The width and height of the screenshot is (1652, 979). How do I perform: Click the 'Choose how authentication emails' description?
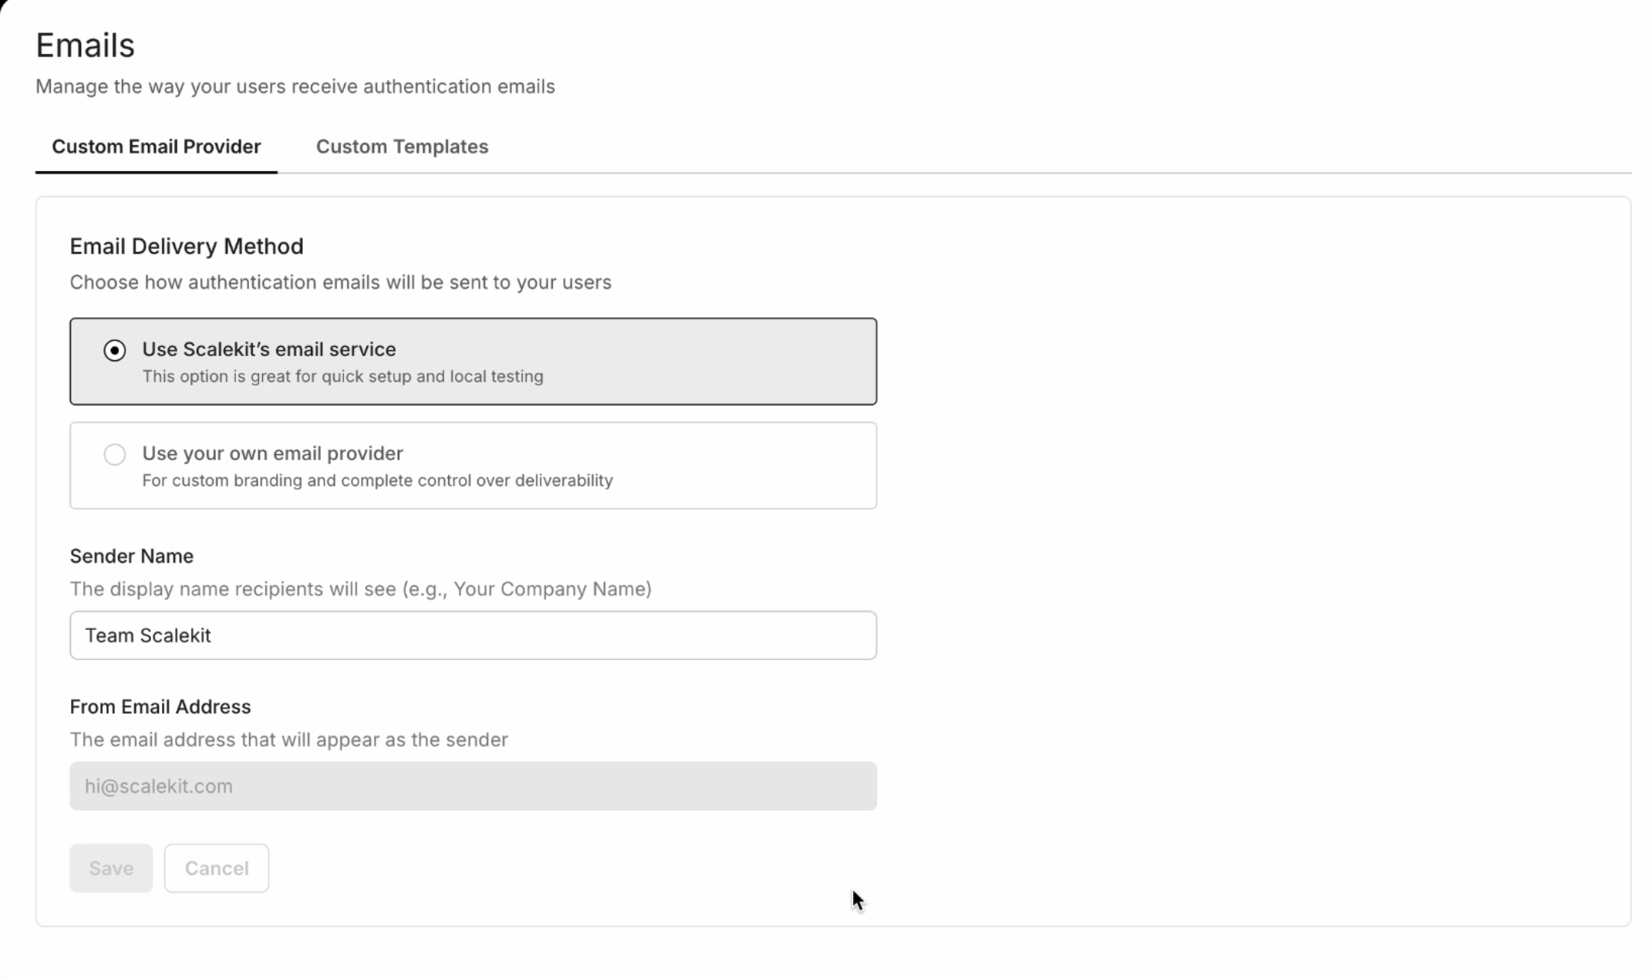coord(340,283)
